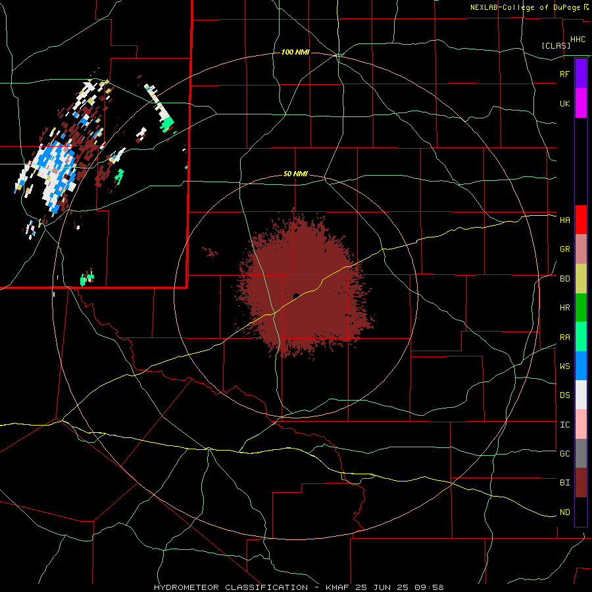The height and width of the screenshot is (592, 592).
Task: Click the "[CLAS]" units label
Action: click(x=556, y=45)
